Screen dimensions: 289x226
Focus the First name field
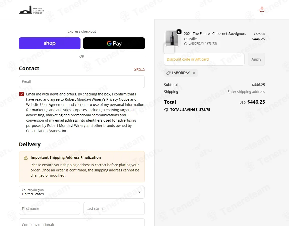coord(49,208)
